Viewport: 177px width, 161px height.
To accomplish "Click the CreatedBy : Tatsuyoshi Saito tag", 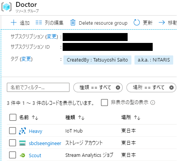I will pyautogui.click(x=97, y=60).
